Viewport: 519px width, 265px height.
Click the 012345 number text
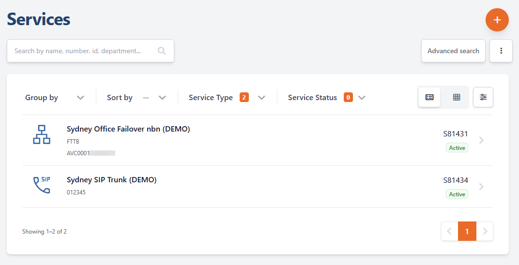(x=76, y=192)
